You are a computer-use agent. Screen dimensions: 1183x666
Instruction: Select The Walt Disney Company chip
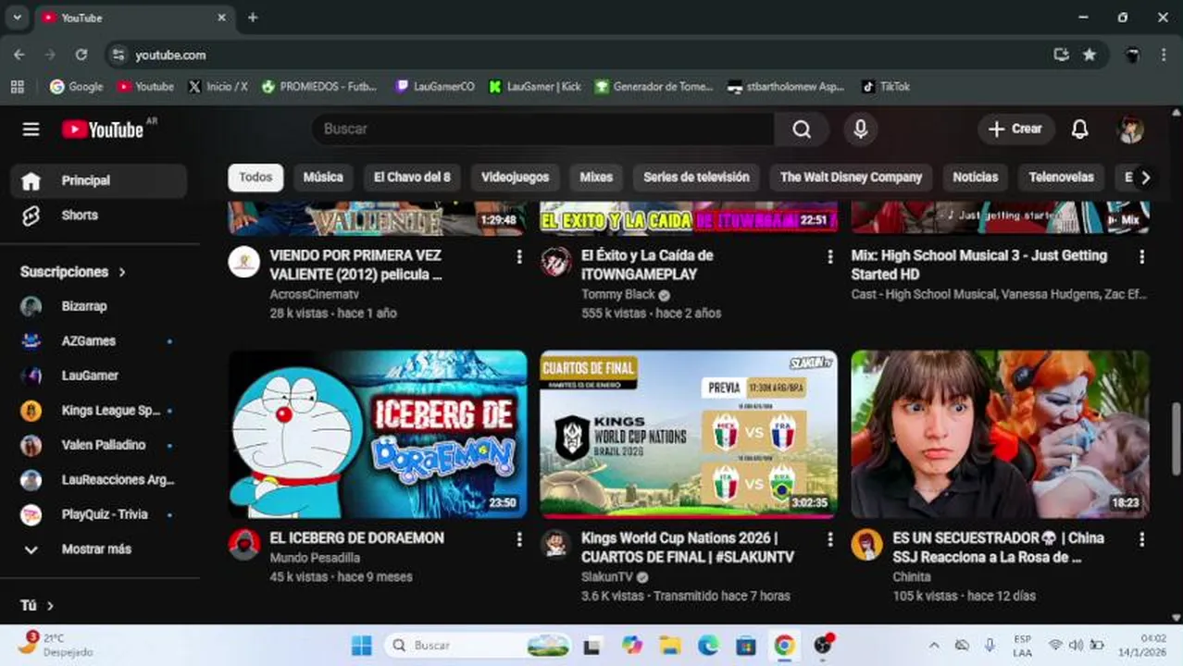851,178
